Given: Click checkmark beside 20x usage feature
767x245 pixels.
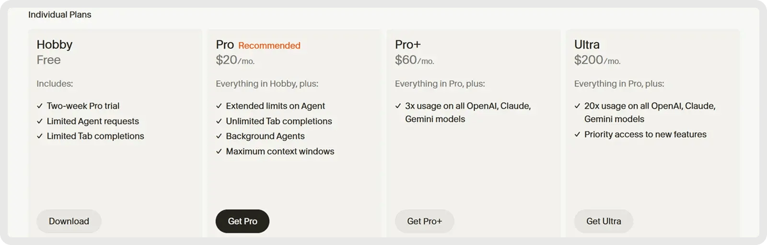Looking at the screenshot, I should [578, 106].
